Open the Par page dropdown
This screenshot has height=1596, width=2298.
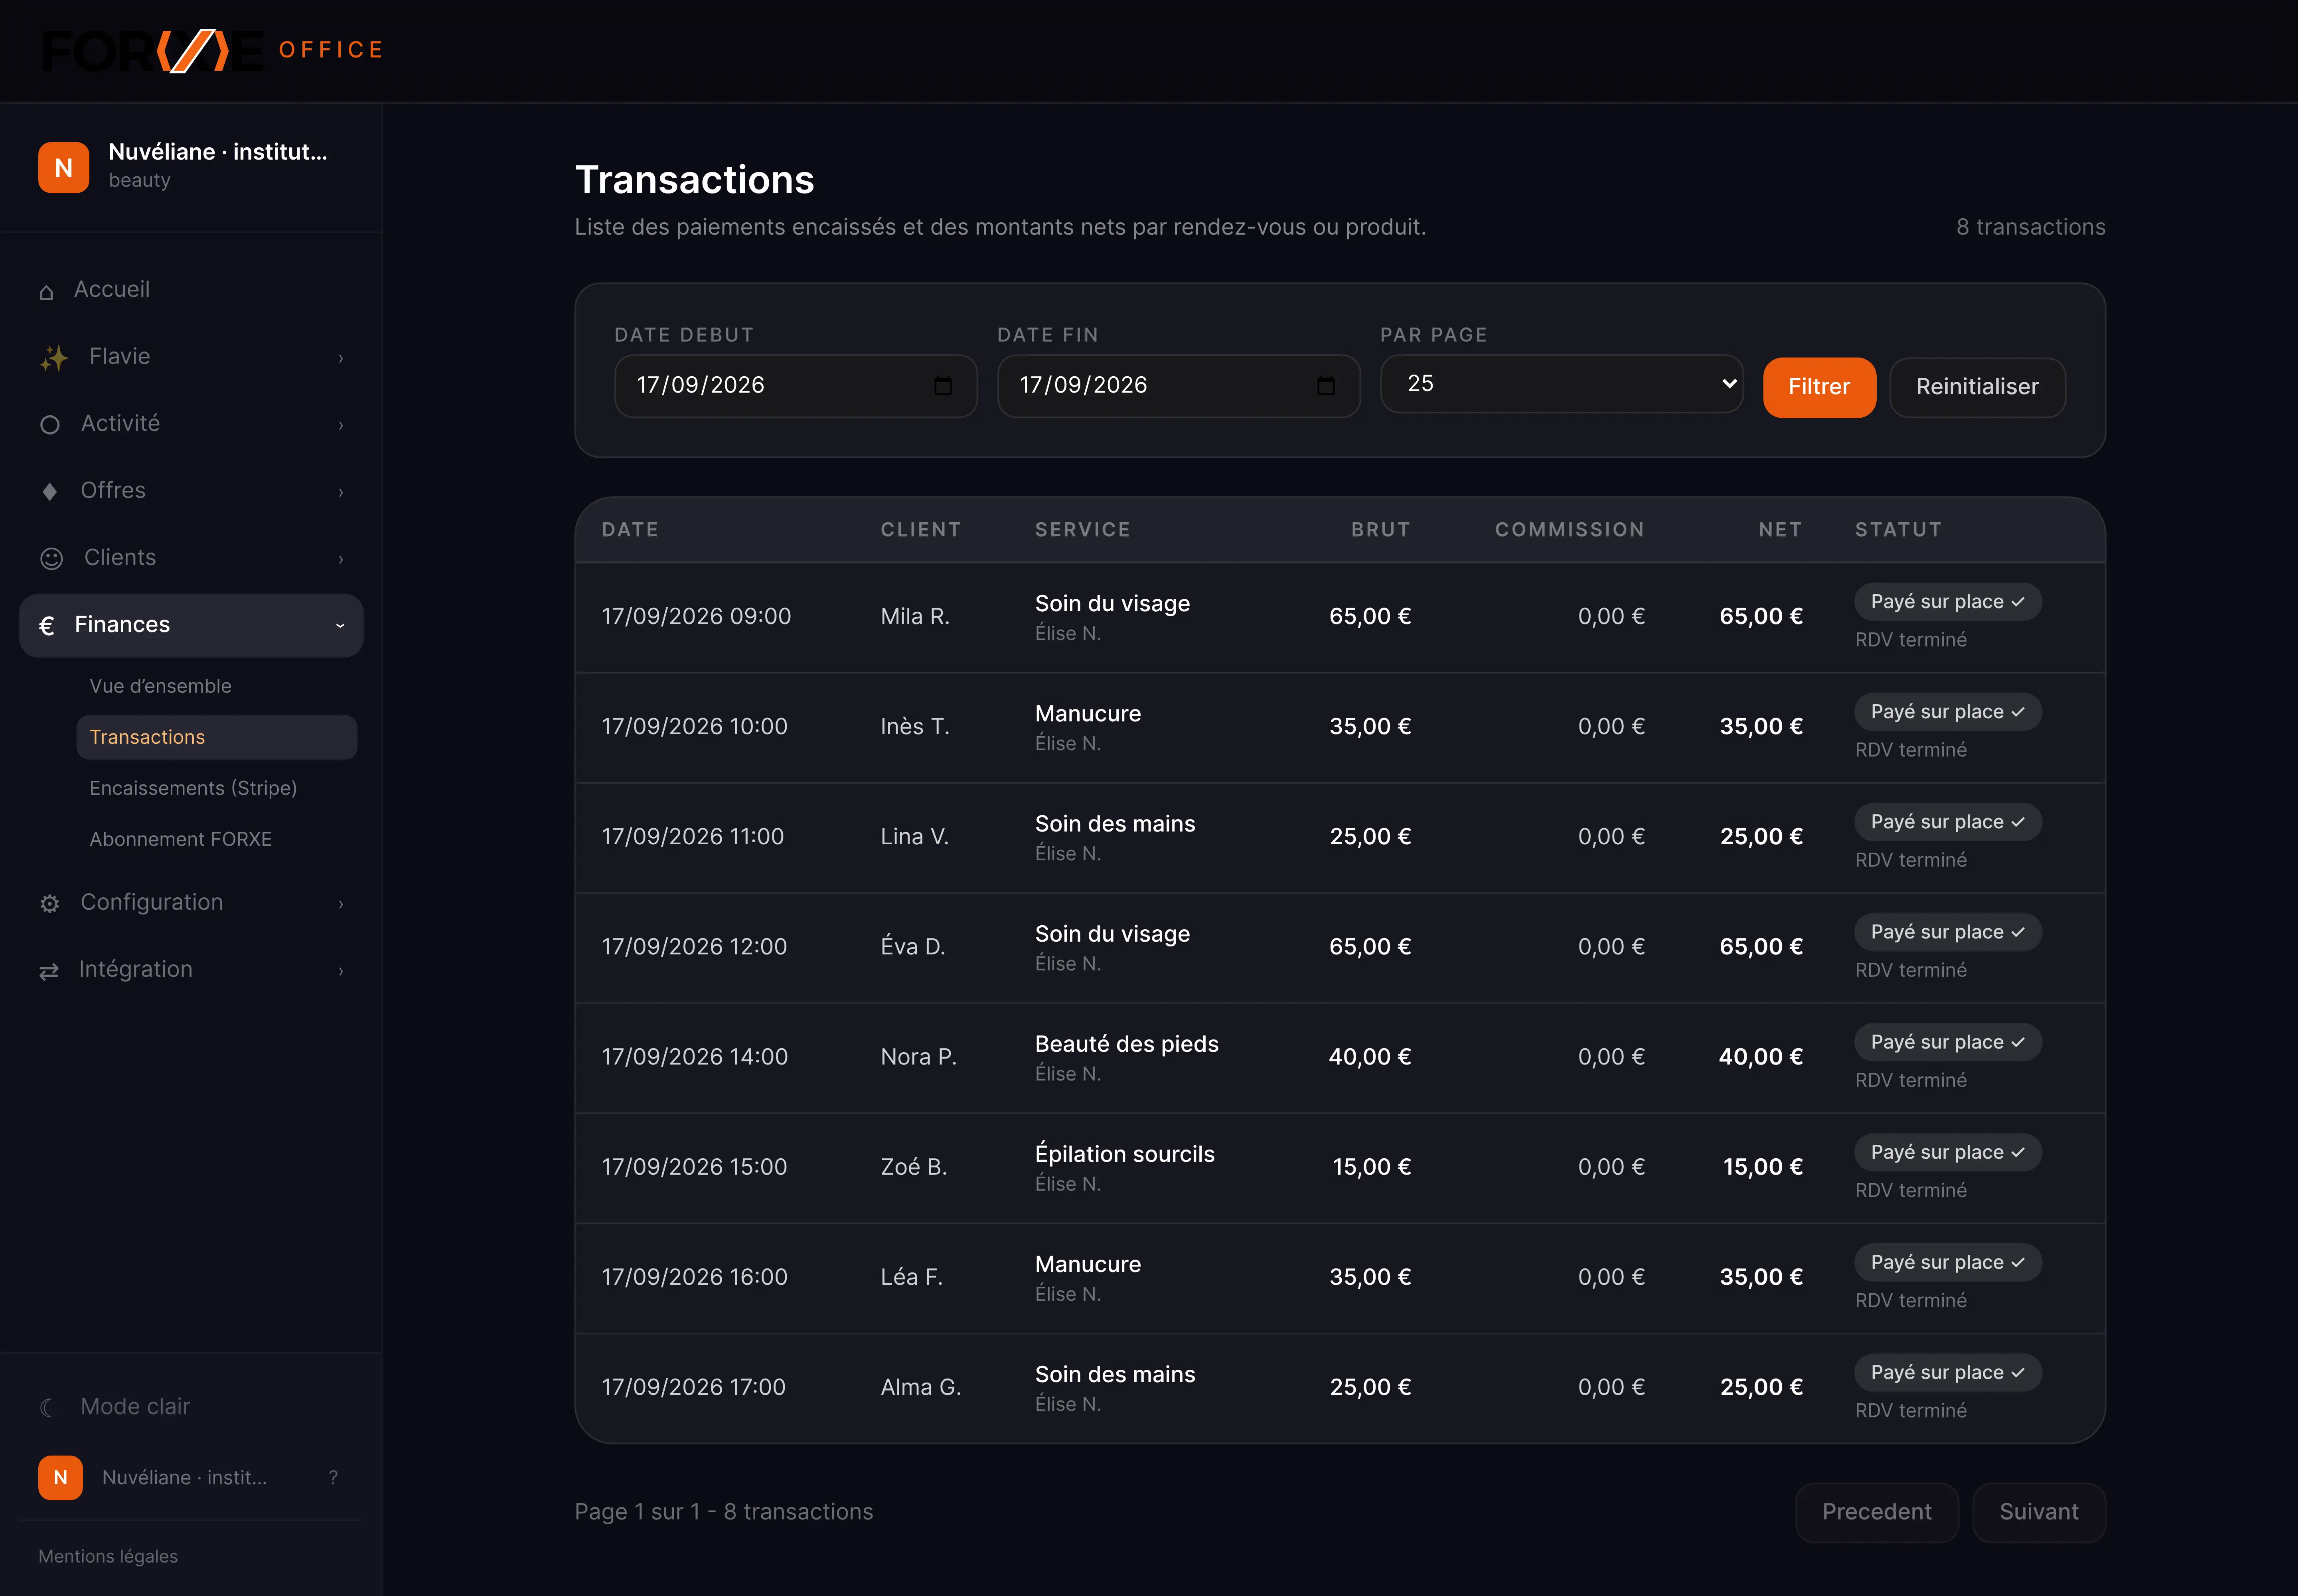pyautogui.click(x=1561, y=384)
